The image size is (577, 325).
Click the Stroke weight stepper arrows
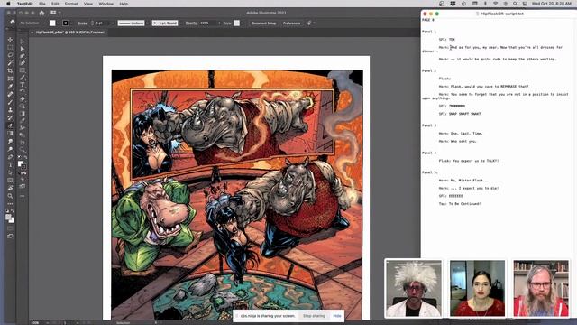click(x=92, y=23)
